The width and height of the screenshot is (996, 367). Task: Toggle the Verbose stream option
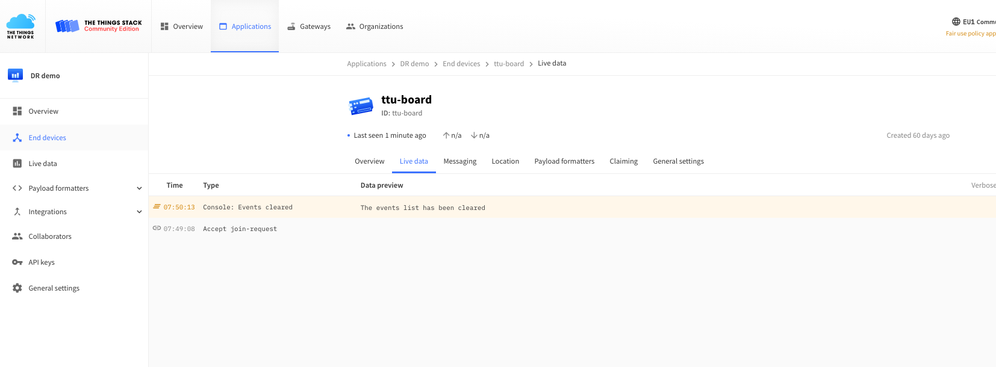983,185
